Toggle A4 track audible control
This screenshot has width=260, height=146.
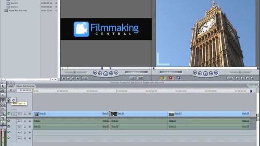(x=9, y=138)
